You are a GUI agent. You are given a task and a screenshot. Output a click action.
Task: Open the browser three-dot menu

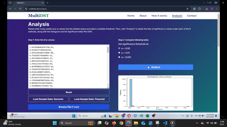(x=217, y=9)
